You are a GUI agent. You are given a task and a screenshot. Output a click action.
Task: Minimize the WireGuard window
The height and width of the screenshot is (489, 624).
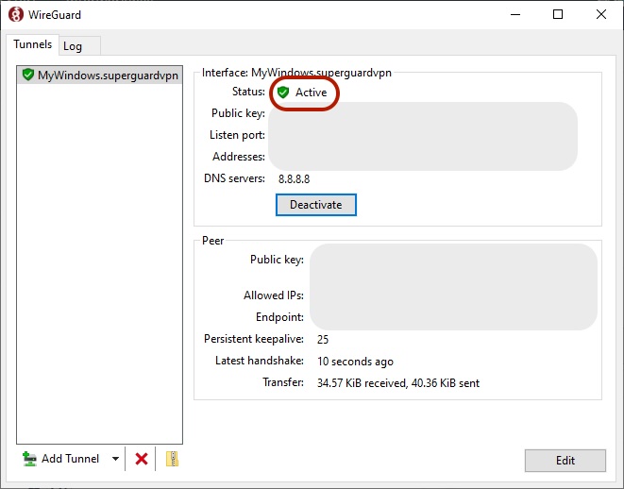(x=515, y=15)
